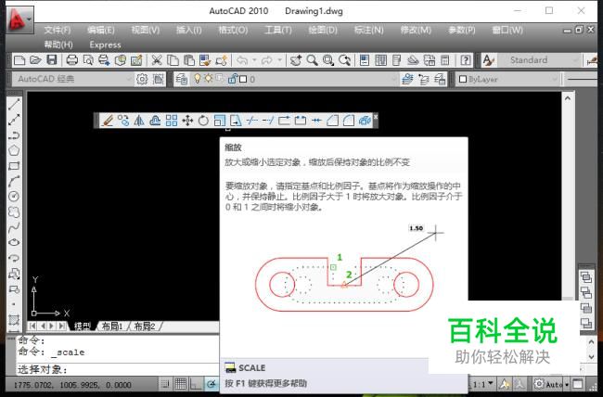The width and height of the screenshot is (603, 397).
Task: Select the Chamfer tool in Modify toolbar
Action: pyautogui.click(x=332, y=121)
